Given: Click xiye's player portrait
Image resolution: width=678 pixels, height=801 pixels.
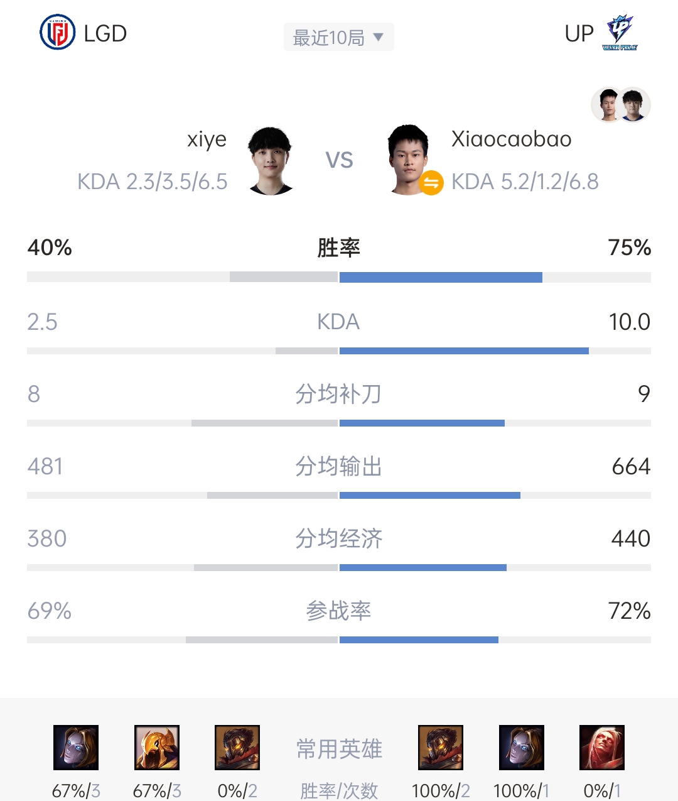Looking at the screenshot, I should click(271, 160).
